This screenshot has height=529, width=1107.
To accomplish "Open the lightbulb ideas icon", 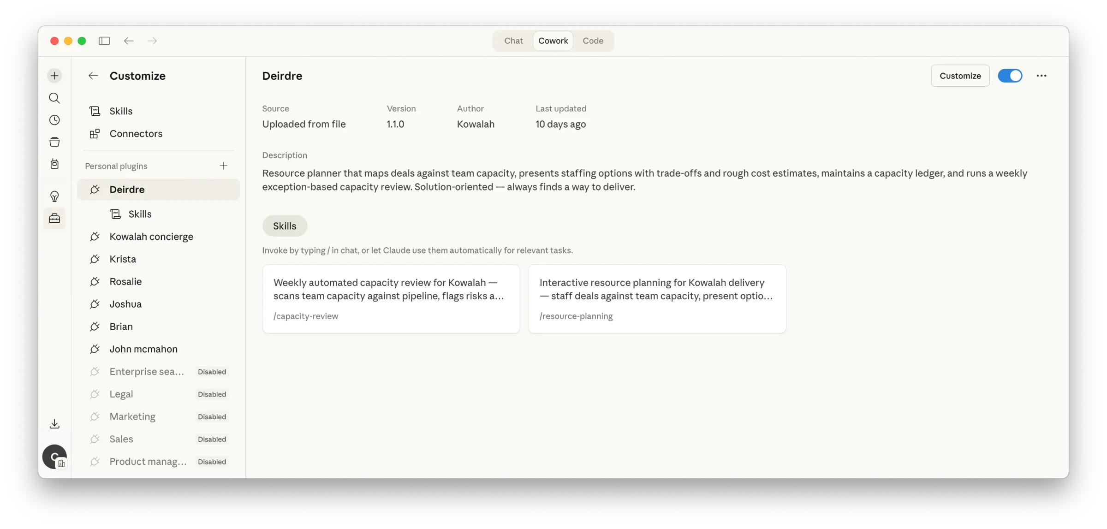I will pos(54,196).
